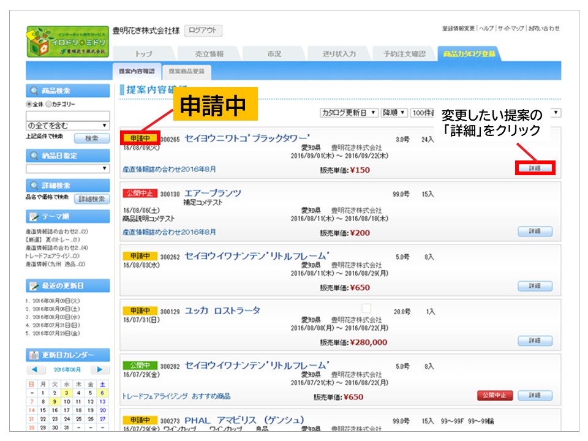This screenshot has height=441, width=588.
Task: Click checkbox beside ユッカ ロストラータ entry
Action: click(x=366, y=309)
